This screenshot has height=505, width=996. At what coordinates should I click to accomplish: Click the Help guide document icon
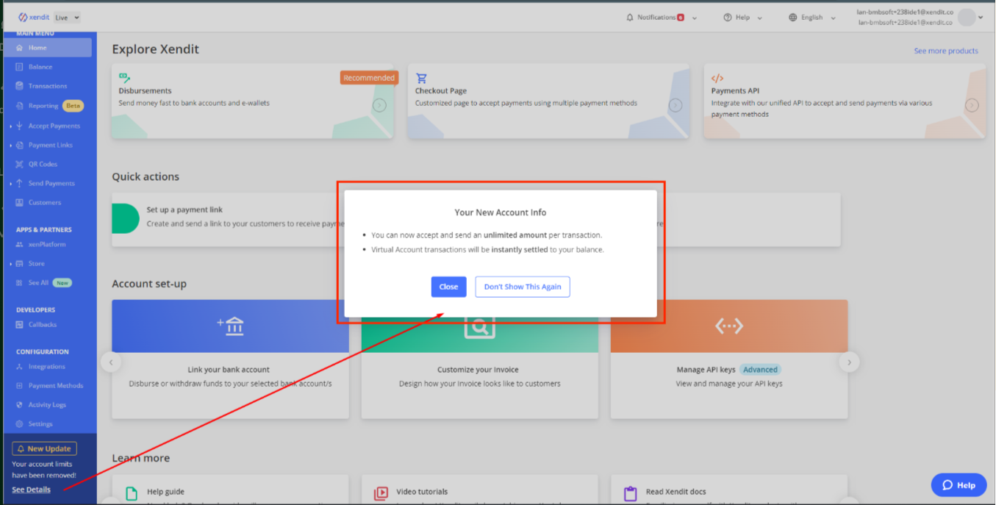[132, 493]
